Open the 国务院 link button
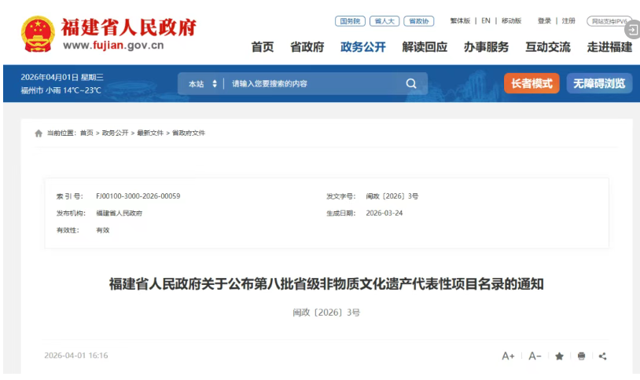The image size is (640, 380). point(351,21)
